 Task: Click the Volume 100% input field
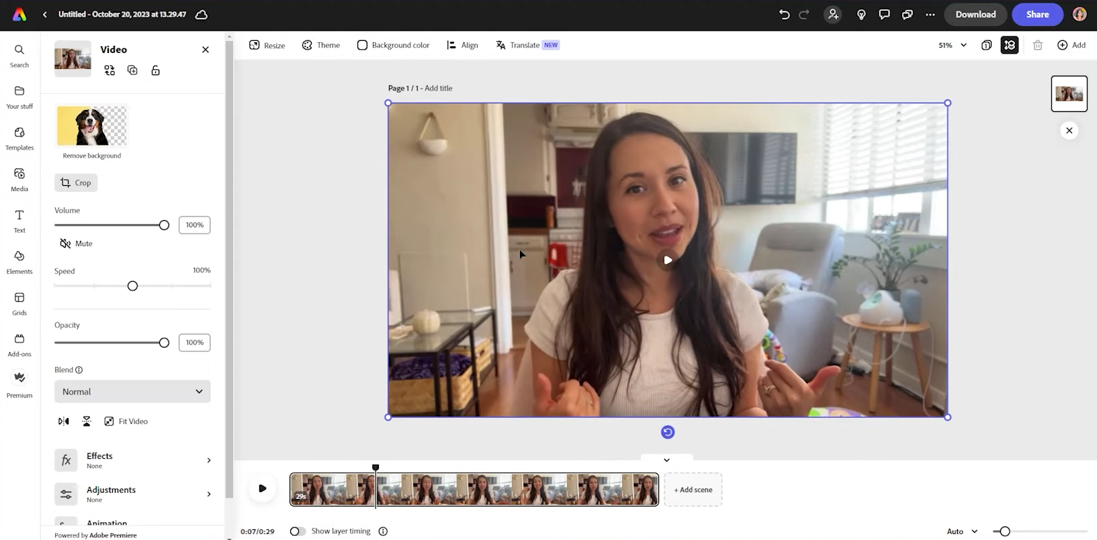coord(195,225)
